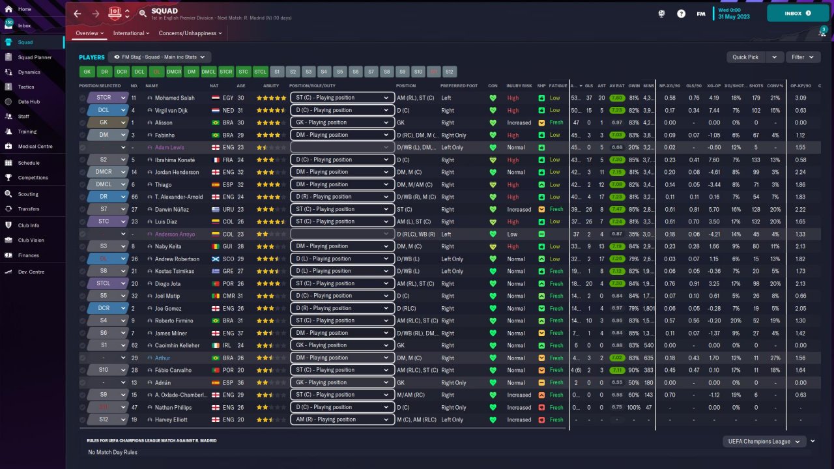Viewport: 834px width, 469px height.
Task: Open the Overview tab menu
Action: click(90, 33)
